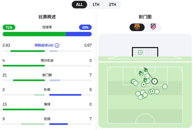Click the isolated shot marker at far right

(165, 86)
